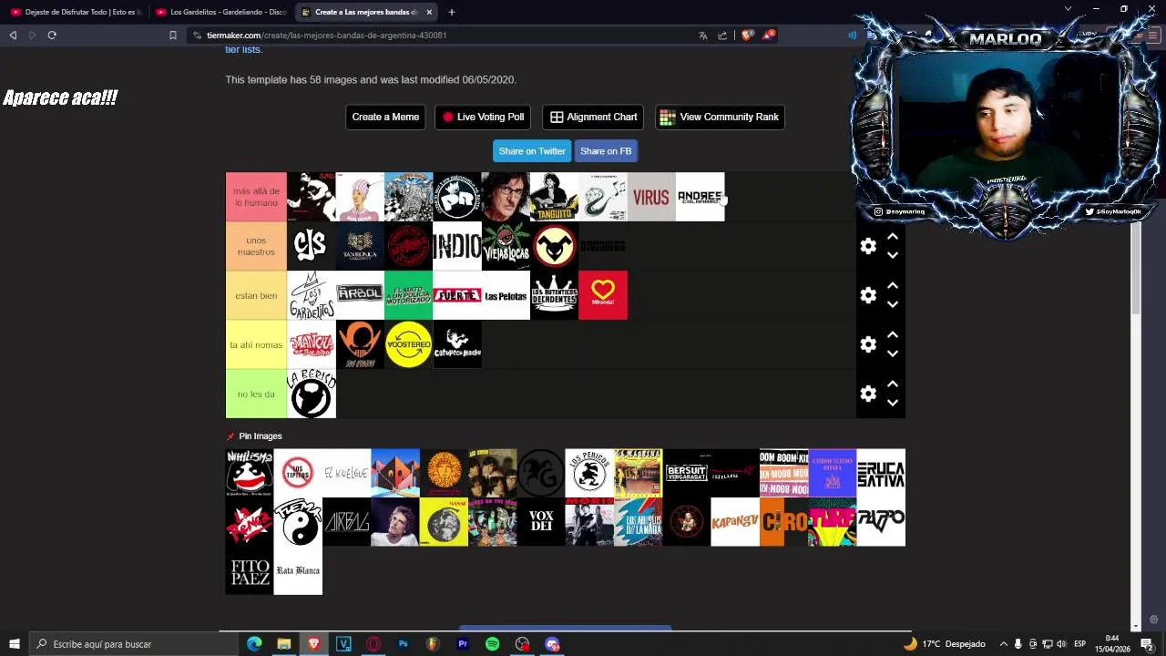
Task: Open Windows Start menu
Action: coord(14,644)
